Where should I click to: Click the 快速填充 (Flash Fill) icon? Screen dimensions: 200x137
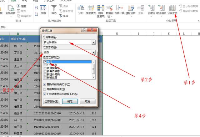pos(91,8)
